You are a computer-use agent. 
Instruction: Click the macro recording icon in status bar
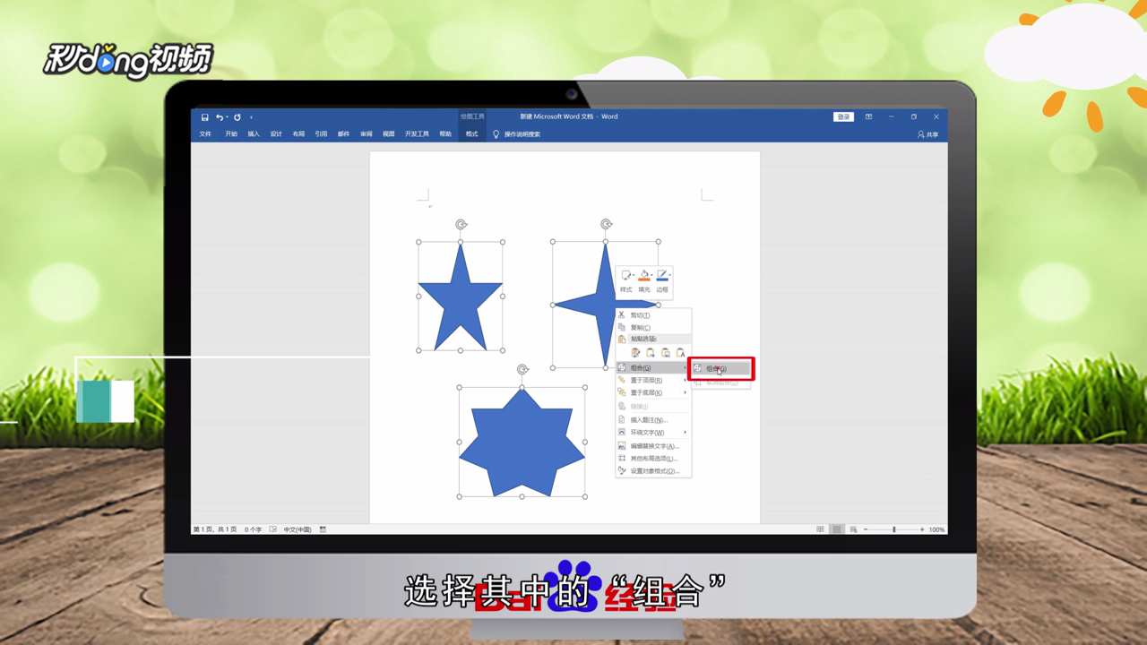pyautogui.click(x=323, y=529)
